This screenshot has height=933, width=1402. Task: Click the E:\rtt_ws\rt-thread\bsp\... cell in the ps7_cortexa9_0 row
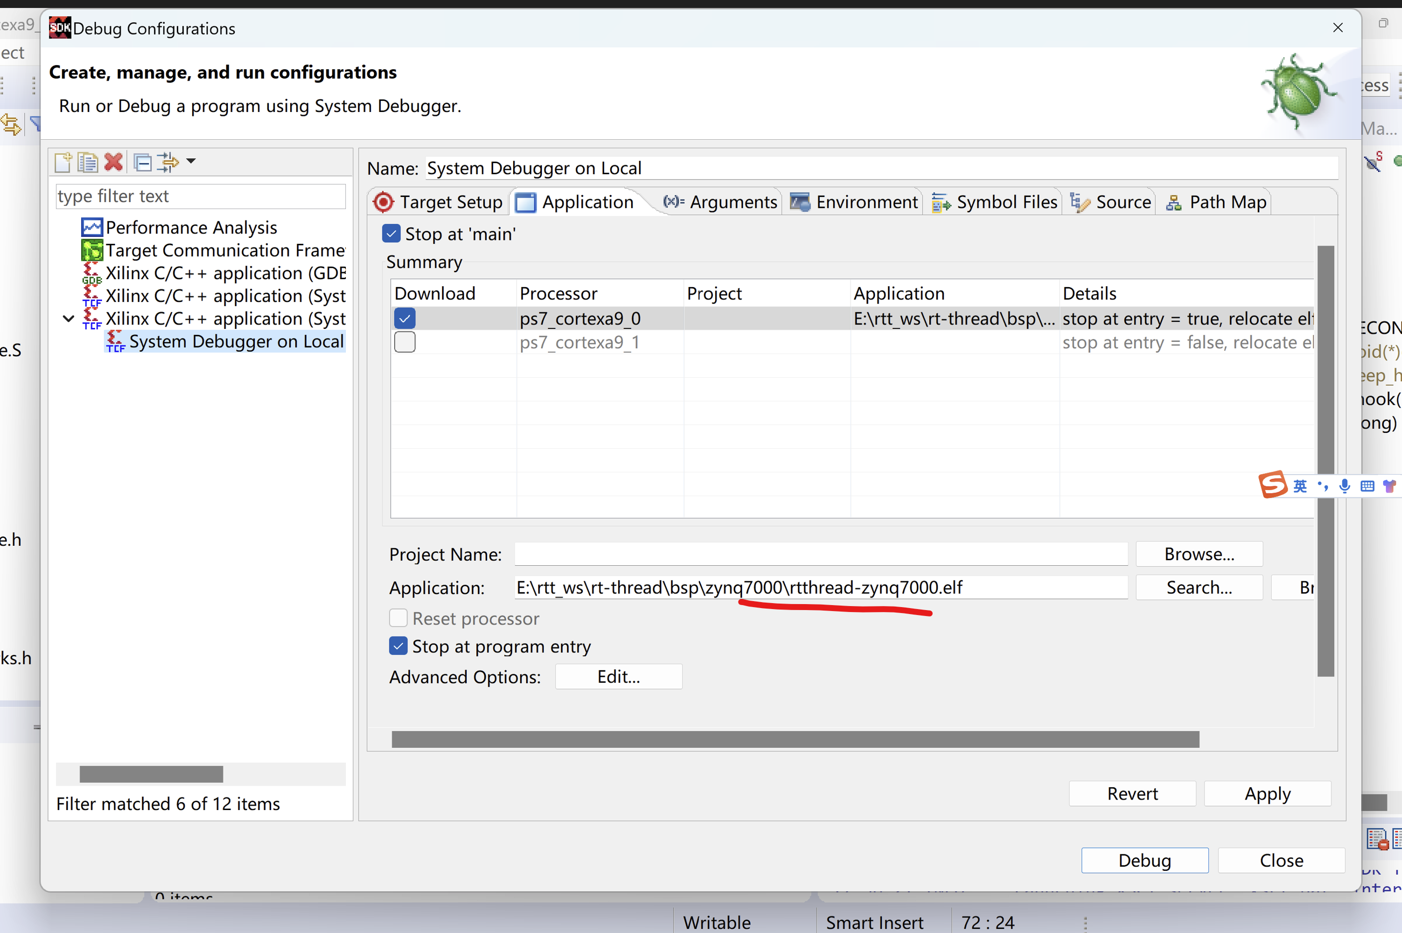point(955,319)
